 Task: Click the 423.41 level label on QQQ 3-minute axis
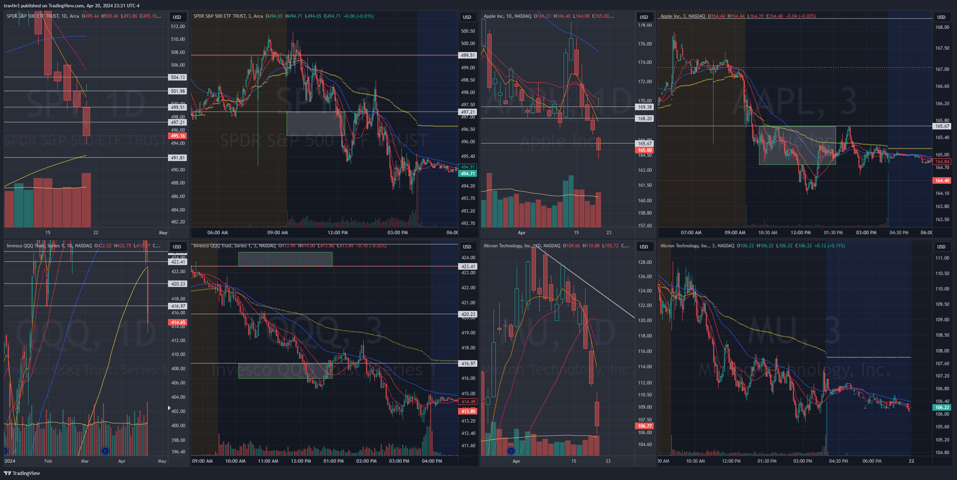tap(468, 267)
